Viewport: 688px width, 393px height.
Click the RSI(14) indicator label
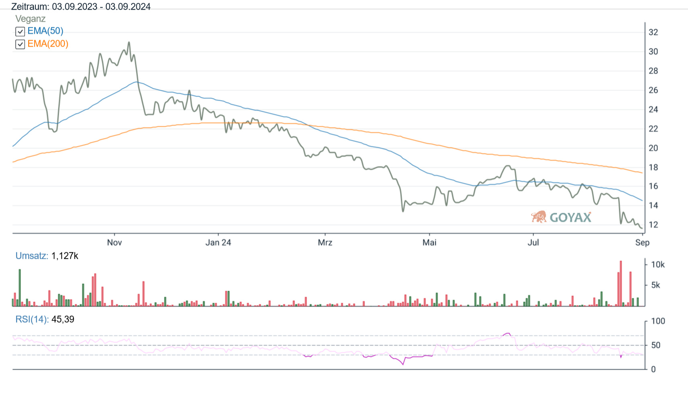click(x=32, y=319)
